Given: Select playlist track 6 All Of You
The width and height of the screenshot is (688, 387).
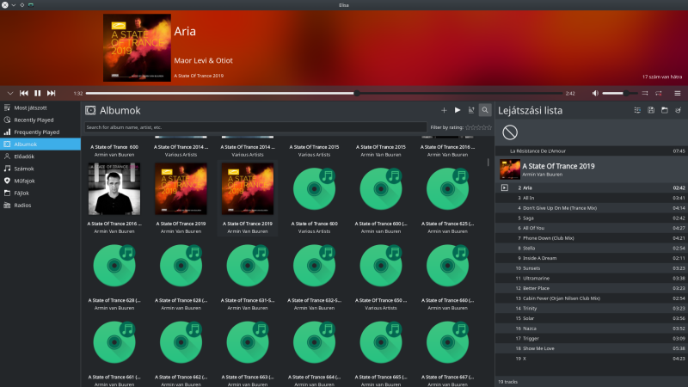Looking at the screenshot, I should [x=591, y=228].
